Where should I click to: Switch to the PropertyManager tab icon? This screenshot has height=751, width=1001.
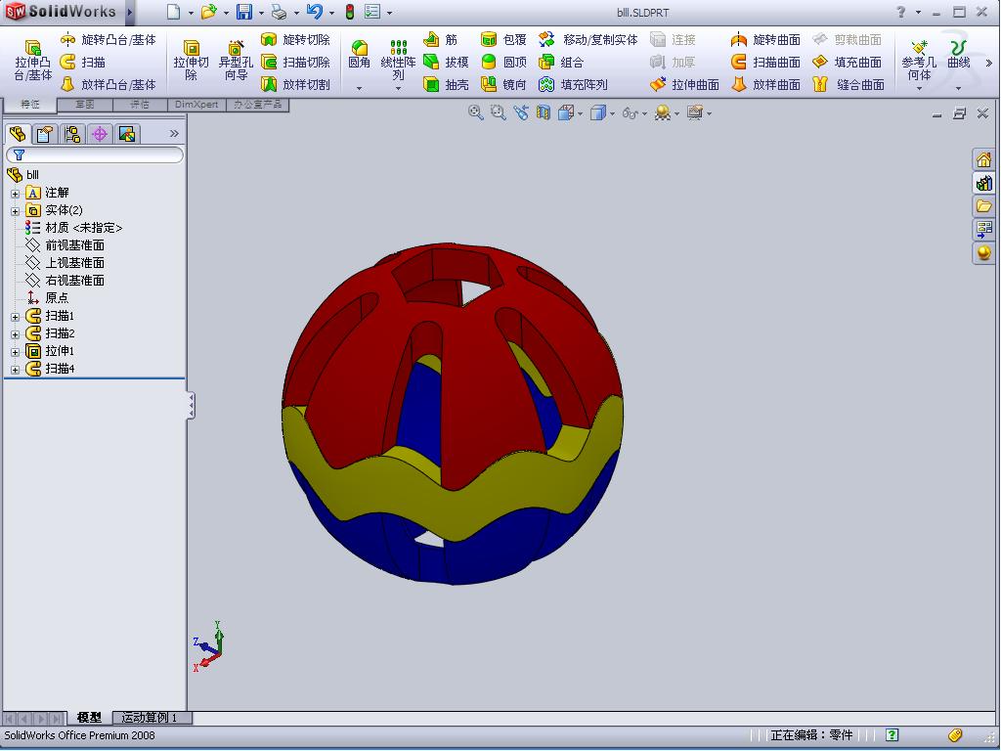[45, 134]
